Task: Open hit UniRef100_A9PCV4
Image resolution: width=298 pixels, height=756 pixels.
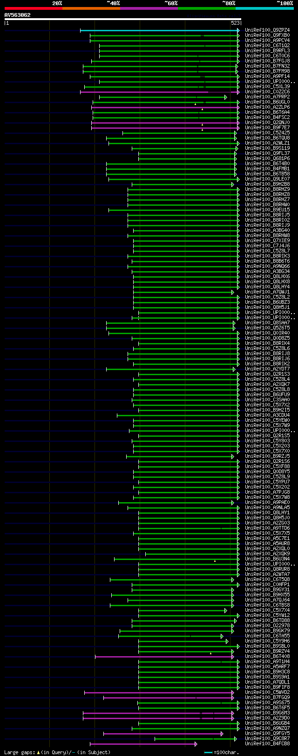Action: coord(267,41)
